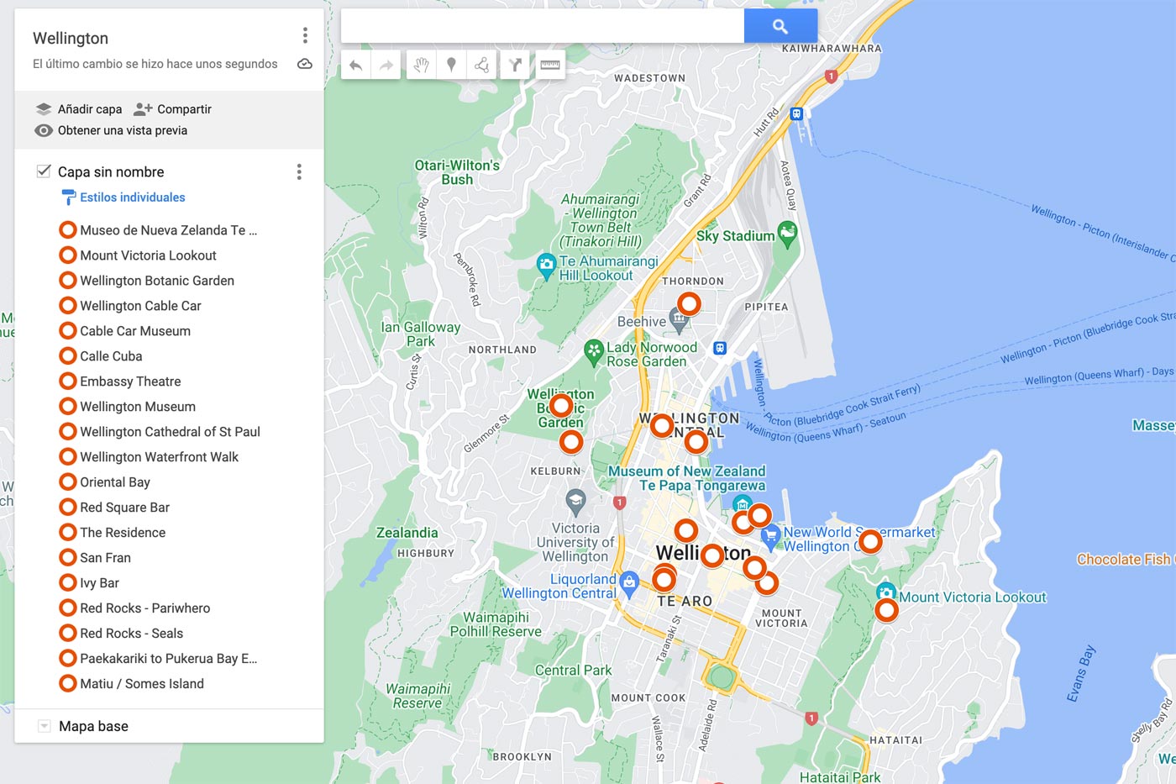Select the Draw a line tool

[482, 65]
